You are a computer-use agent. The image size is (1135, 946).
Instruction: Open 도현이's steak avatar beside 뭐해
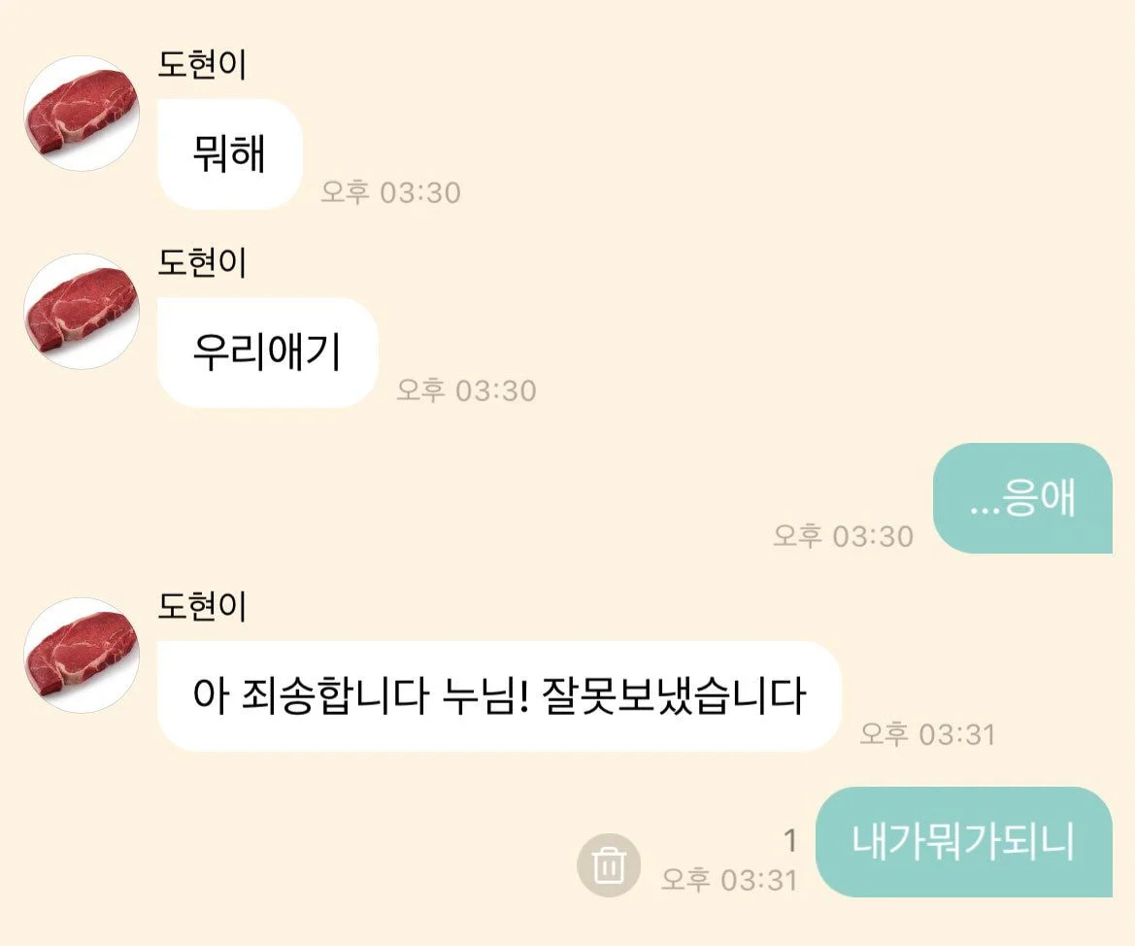82,114
